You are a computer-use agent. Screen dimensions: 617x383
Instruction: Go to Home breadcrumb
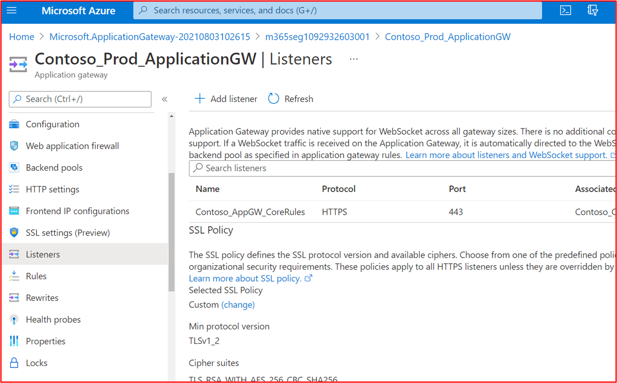[22, 37]
